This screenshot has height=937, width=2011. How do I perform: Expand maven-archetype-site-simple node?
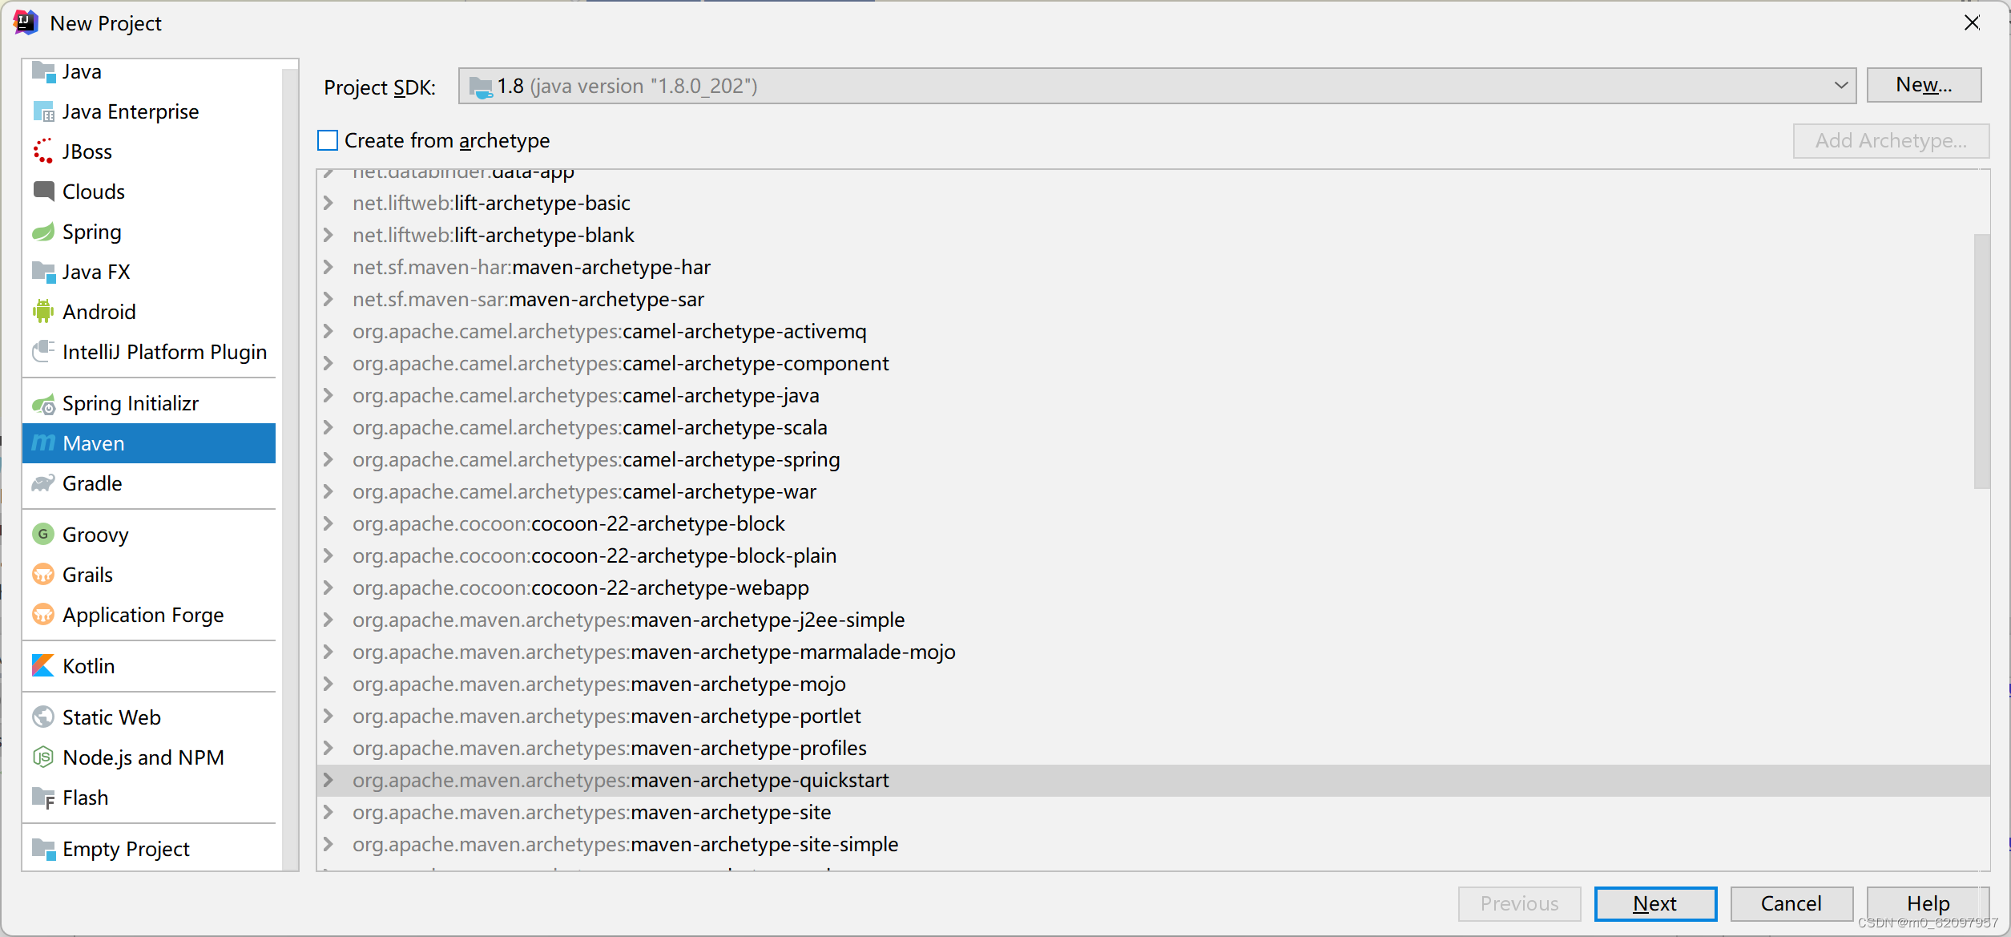pos(328,844)
